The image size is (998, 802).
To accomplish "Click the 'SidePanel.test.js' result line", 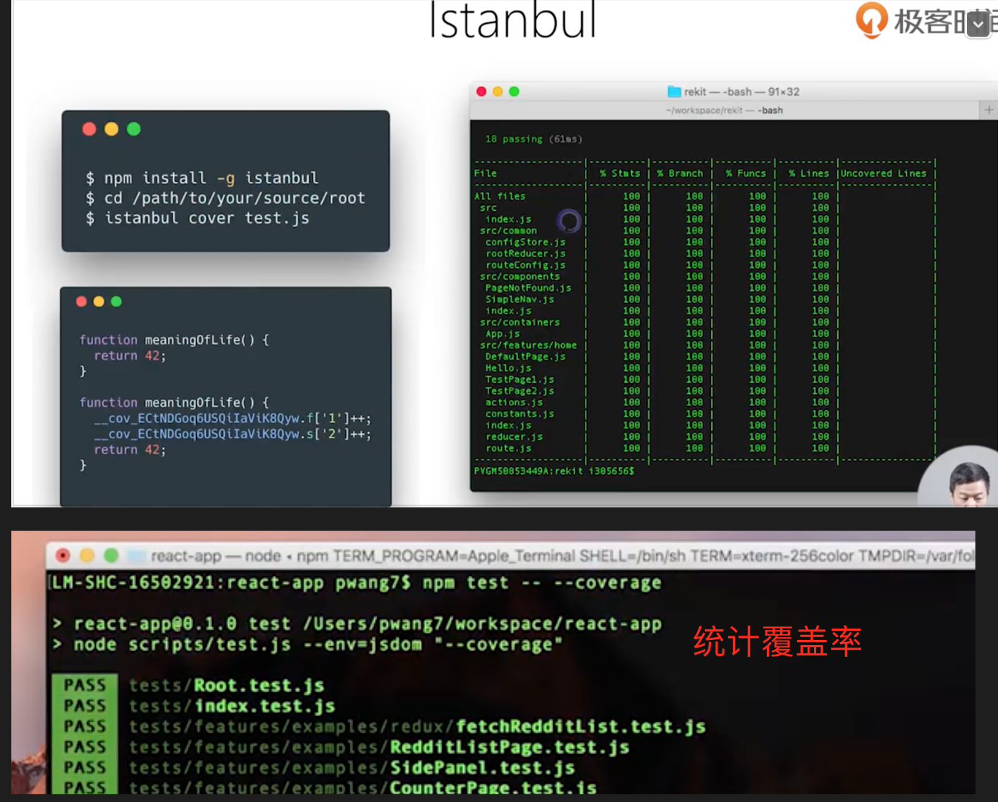I will [x=352, y=767].
